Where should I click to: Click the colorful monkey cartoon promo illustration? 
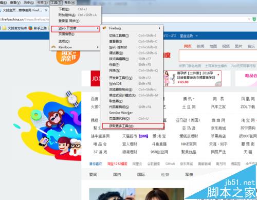point(47,126)
